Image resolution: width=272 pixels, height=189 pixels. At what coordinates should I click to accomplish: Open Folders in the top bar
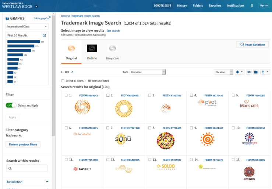pos(198,6)
